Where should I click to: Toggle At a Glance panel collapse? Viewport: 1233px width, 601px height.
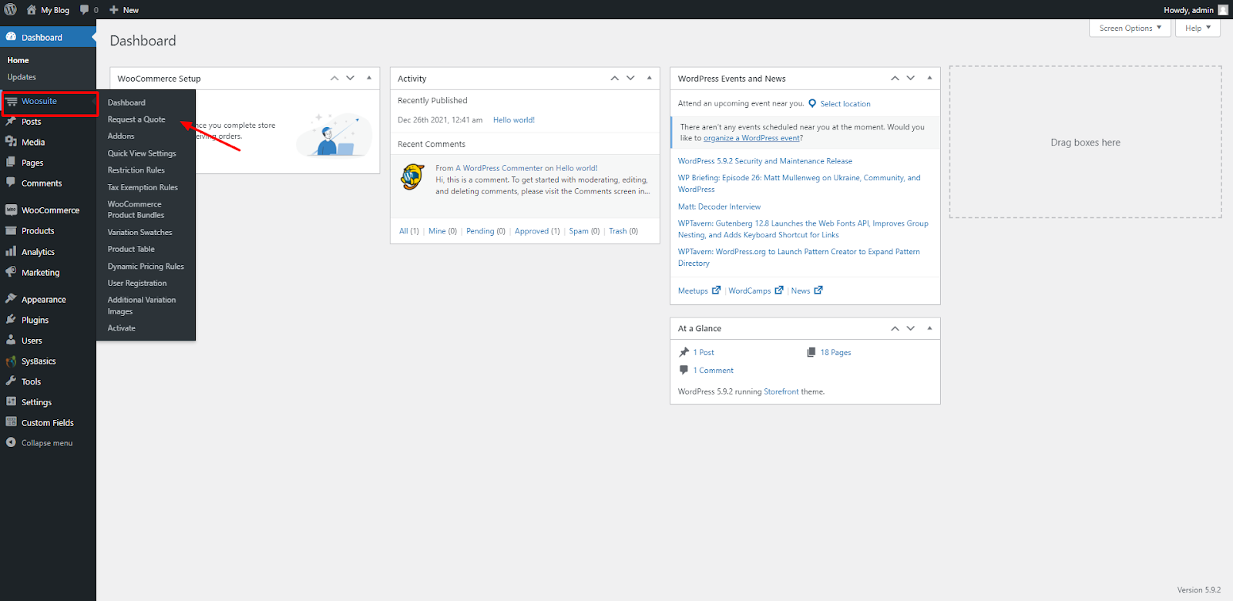coord(929,328)
